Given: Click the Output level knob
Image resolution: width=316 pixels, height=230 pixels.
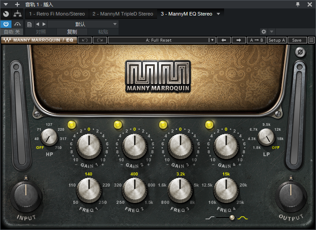Looking at the screenshot, I should [291, 196].
